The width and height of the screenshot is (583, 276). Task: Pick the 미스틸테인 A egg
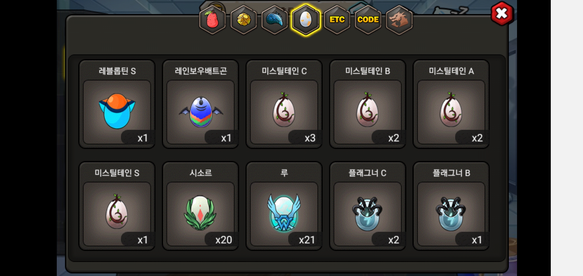tap(451, 104)
